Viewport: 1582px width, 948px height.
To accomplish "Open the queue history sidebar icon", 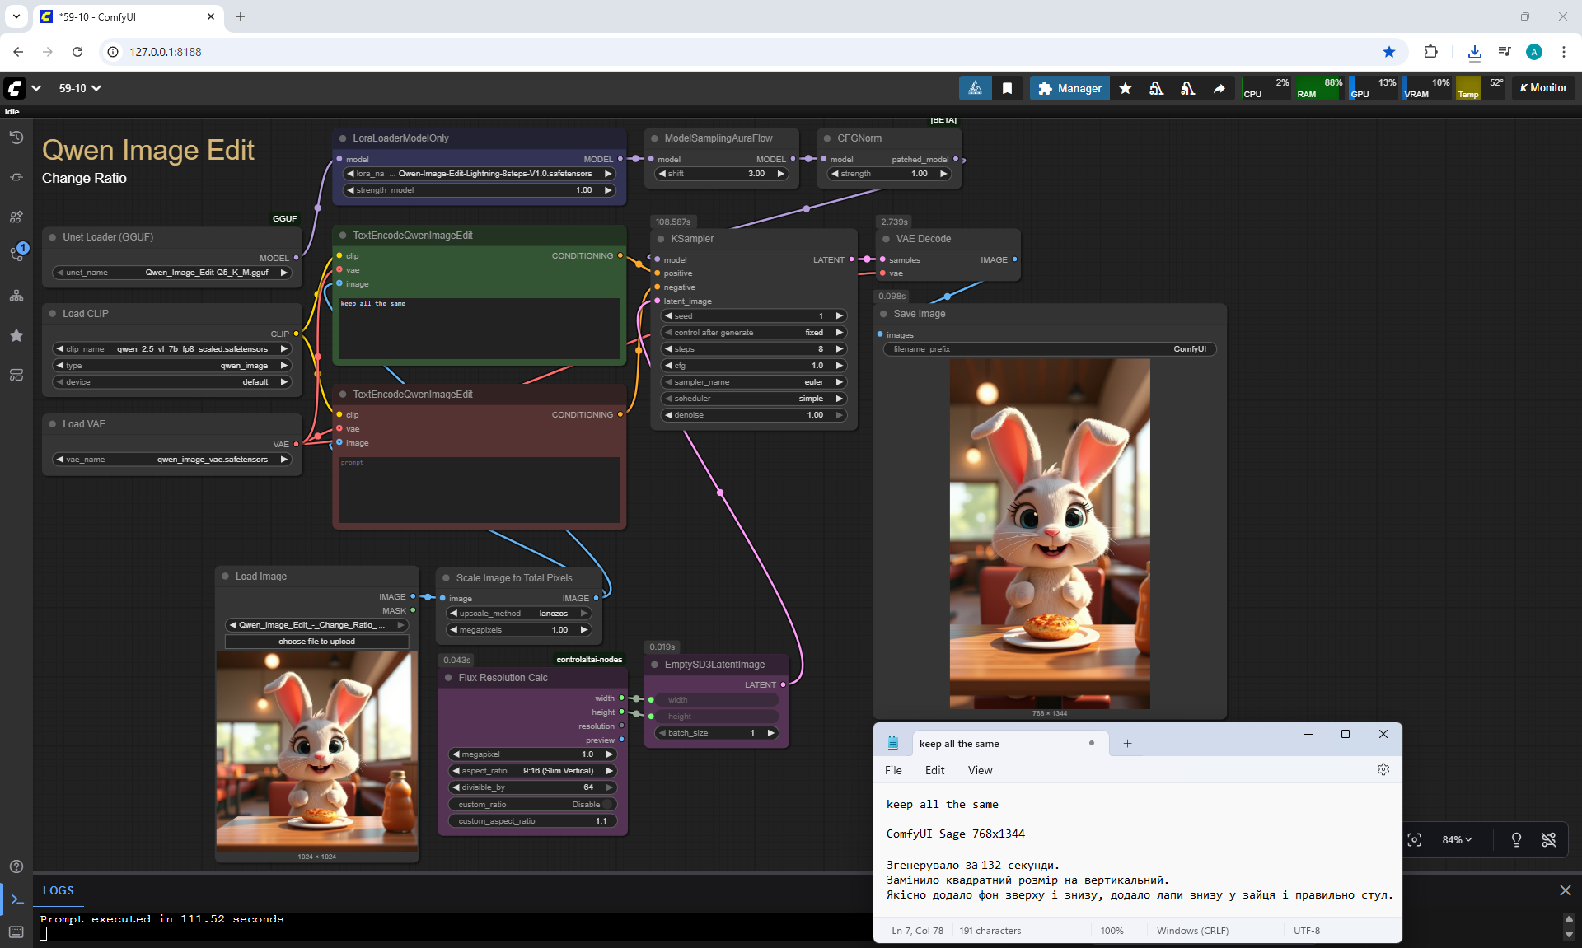I will point(16,138).
